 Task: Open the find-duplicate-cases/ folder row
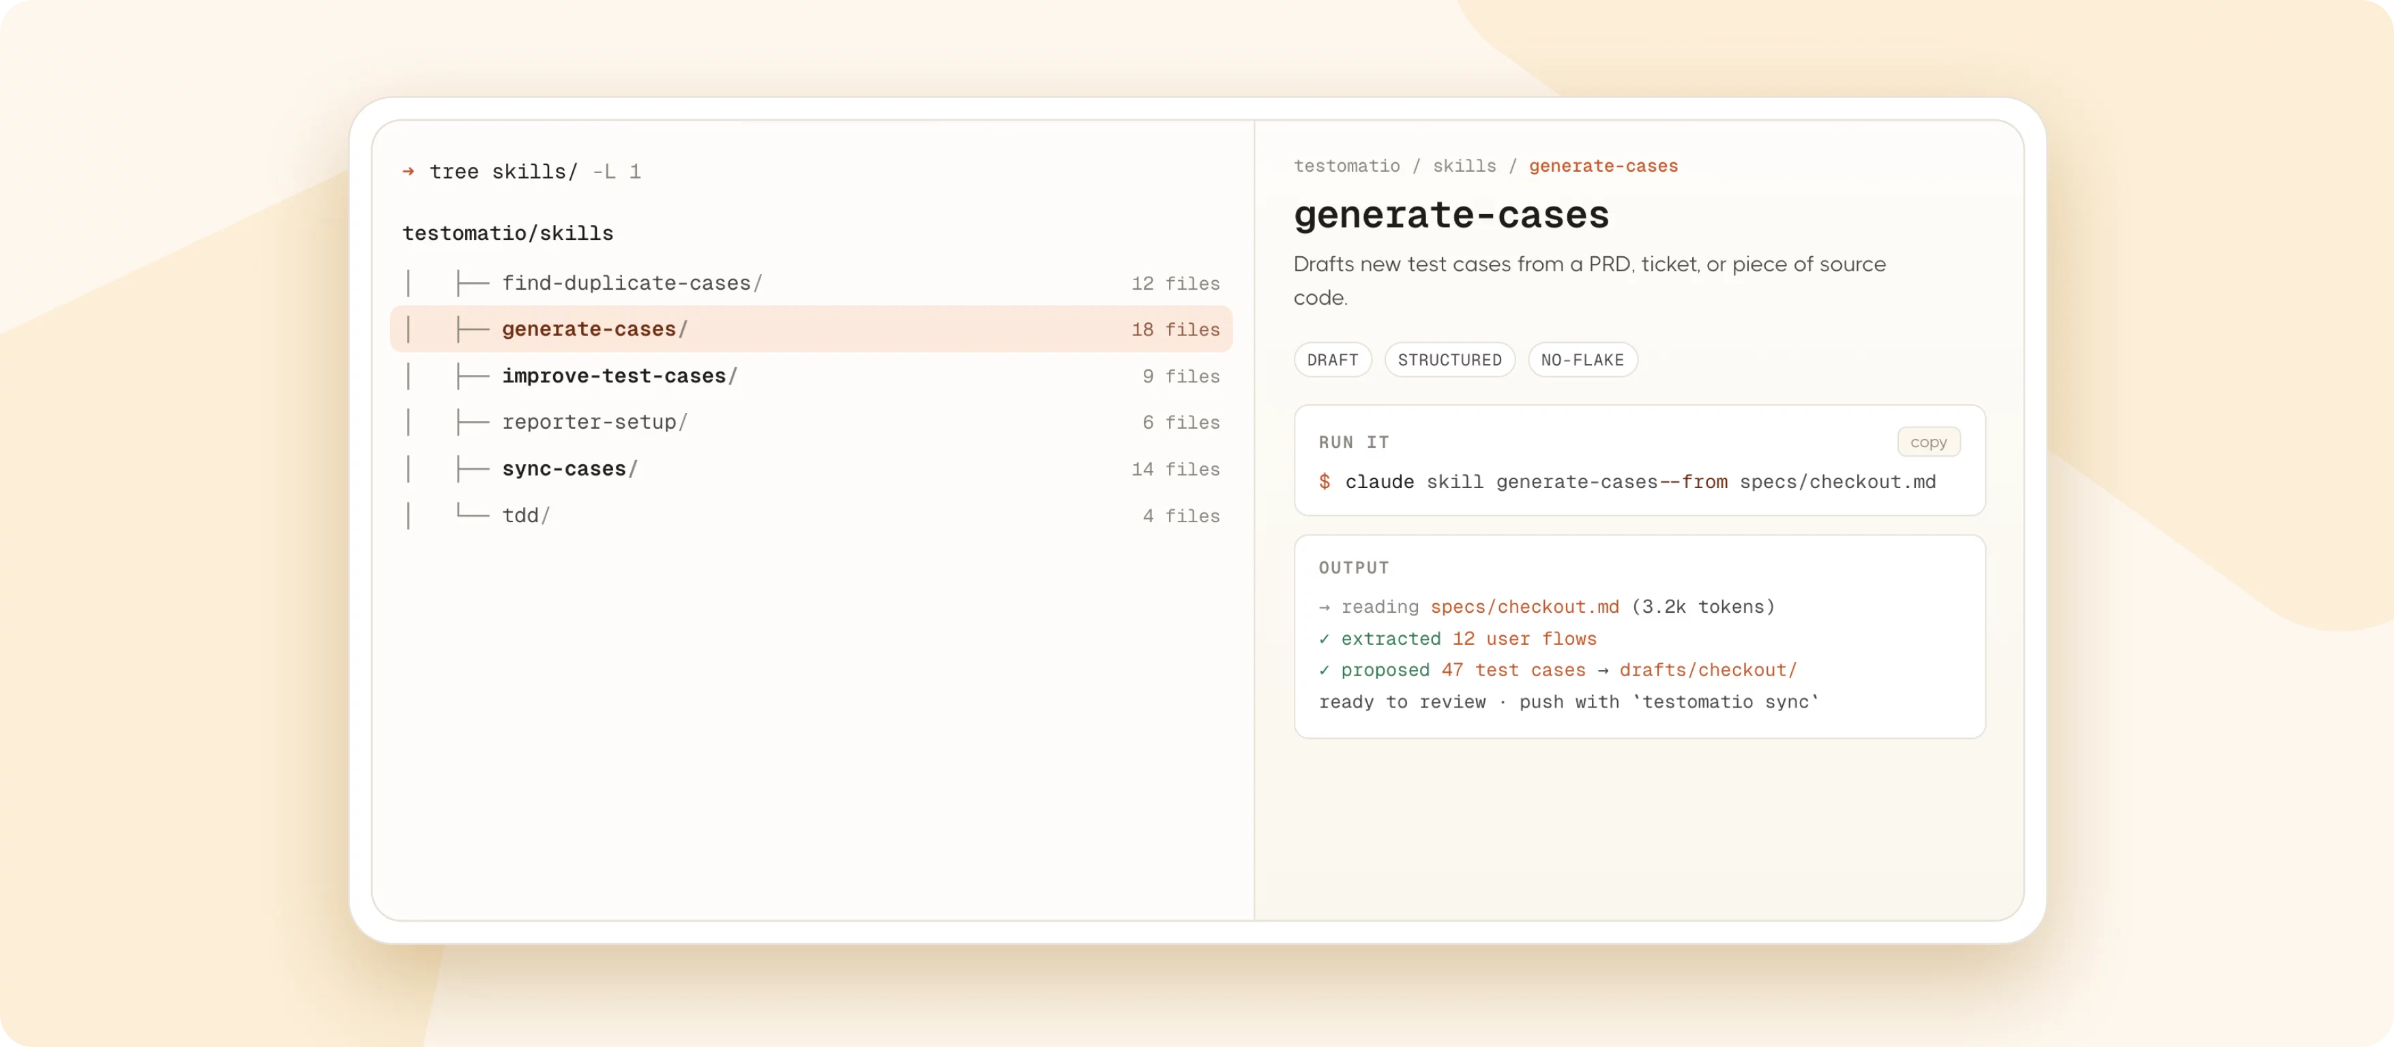[x=812, y=282]
